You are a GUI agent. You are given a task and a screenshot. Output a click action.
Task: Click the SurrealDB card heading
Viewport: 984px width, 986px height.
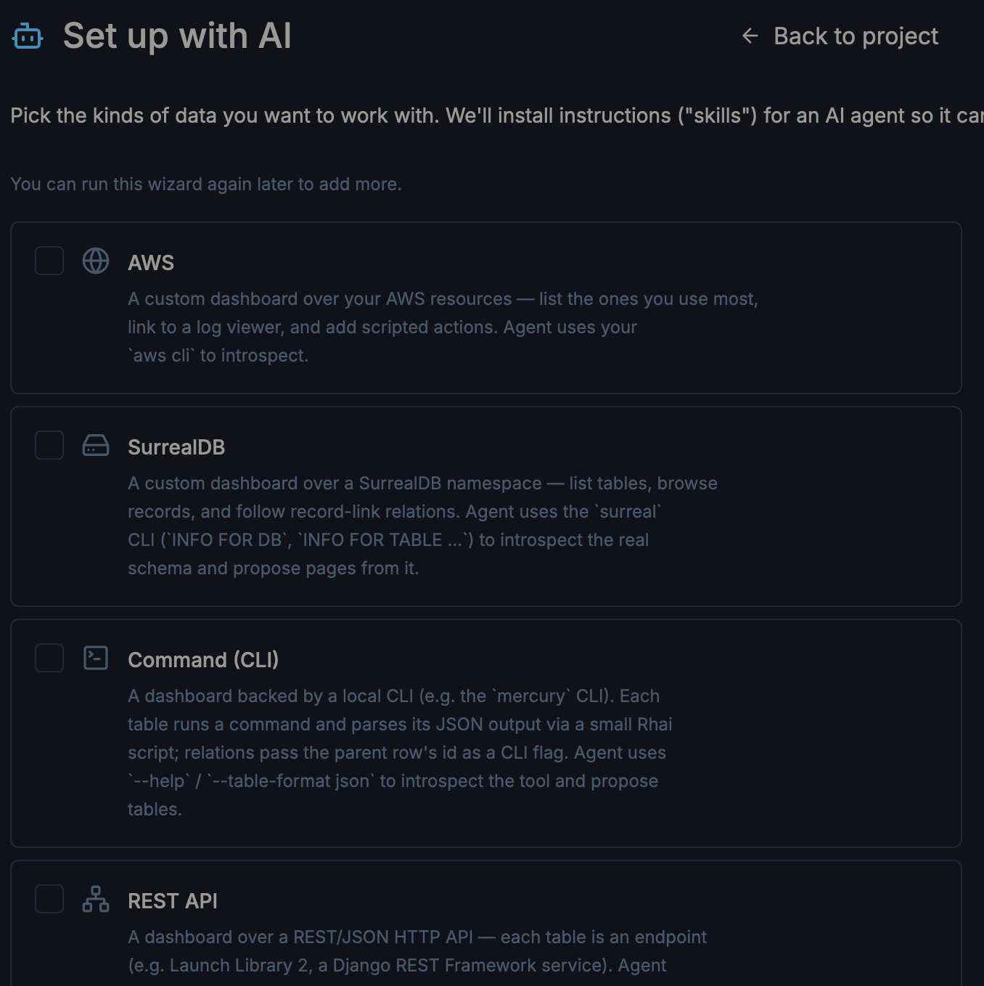point(176,447)
